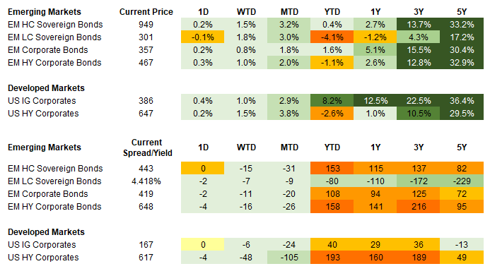Select the Current Price column header
The width and height of the screenshot is (490, 271).
point(146,12)
